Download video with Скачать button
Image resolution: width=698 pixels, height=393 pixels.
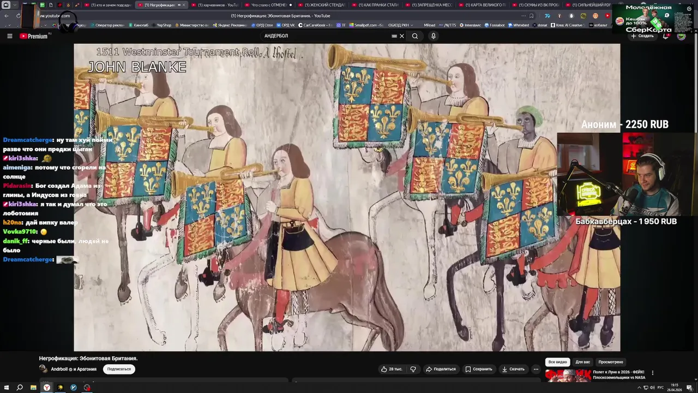click(x=513, y=369)
